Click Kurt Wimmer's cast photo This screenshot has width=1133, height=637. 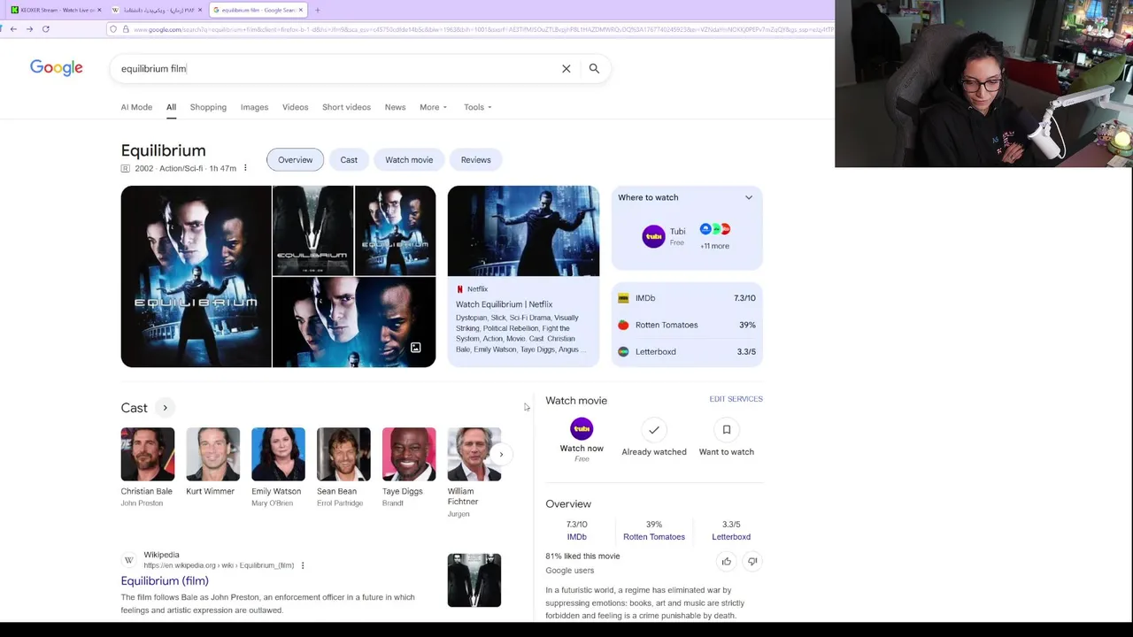click(x=212, y=455)
